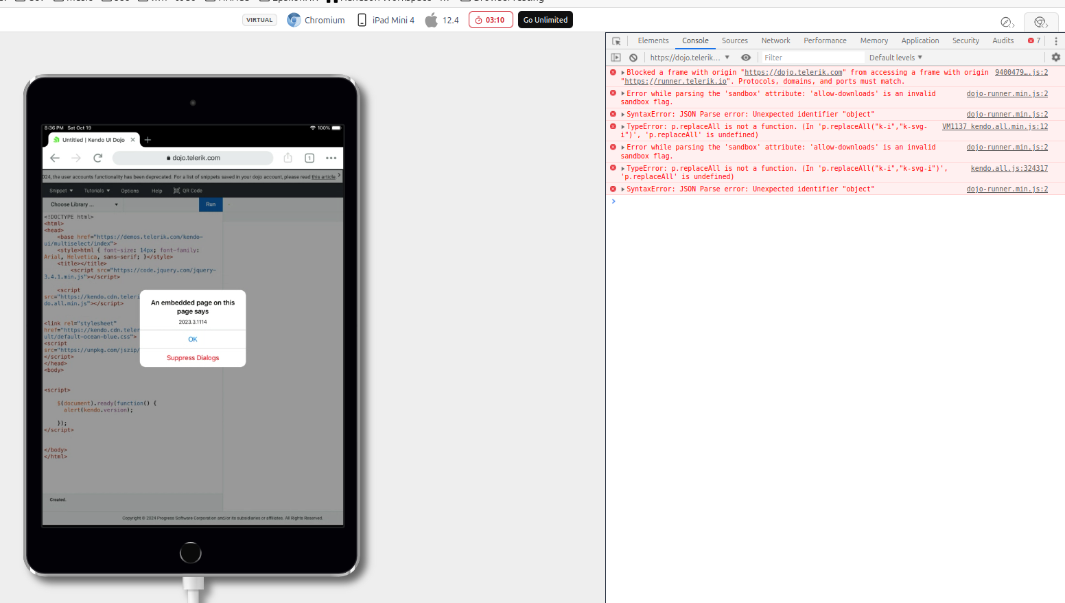The width and height of the screenshot is (1065, 603).
Task: Toggle the live expression eye icon
Action: tap(746, 58)
